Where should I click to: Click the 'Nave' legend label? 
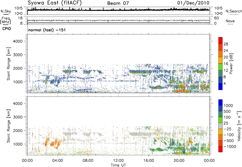point(230,21)
